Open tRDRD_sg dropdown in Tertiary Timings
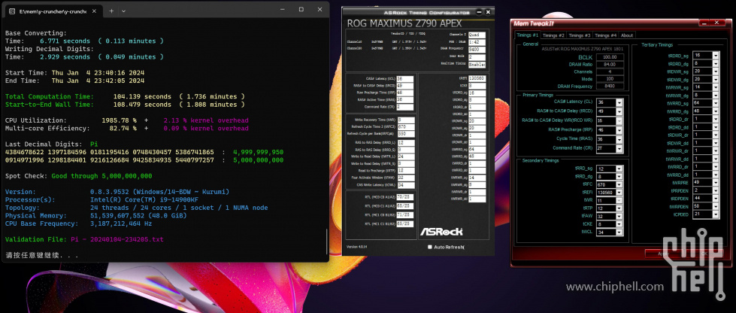736x313 pixels. coord(716,56)
